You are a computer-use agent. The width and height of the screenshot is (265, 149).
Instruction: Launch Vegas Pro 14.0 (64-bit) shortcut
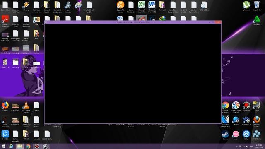(x=225, y=122)
